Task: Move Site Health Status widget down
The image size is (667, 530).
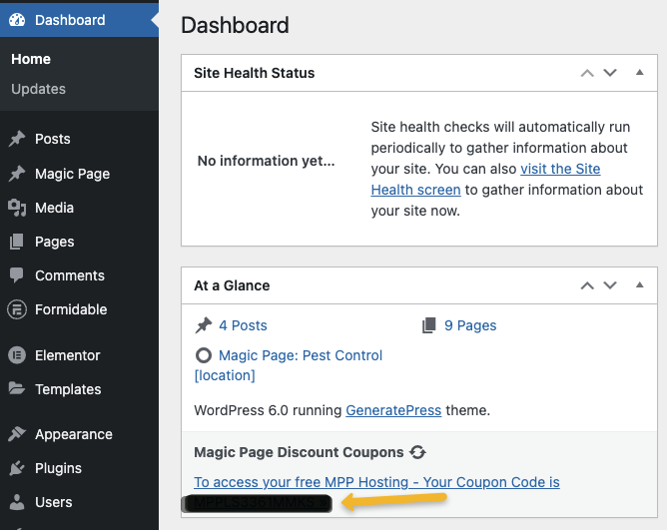Action: (610, 73)
